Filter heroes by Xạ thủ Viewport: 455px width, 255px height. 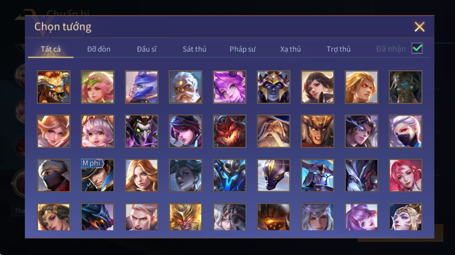tap(290, 49)
